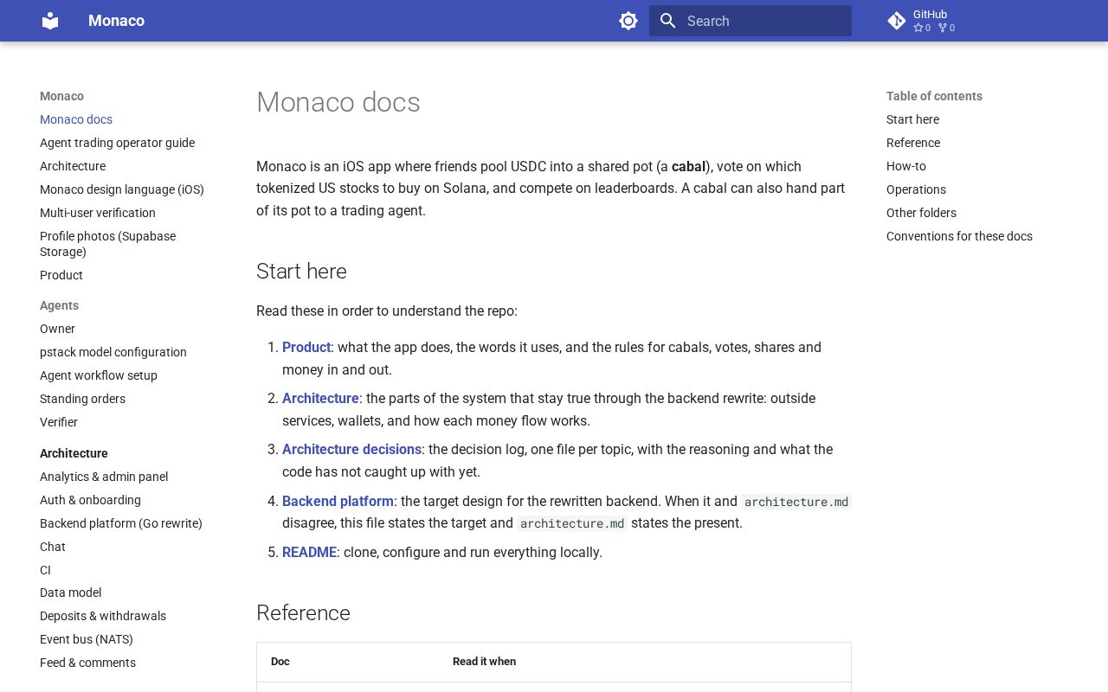Click the Monaco book logo icon
The height and width of the screenshot is (692, 1108).
[x=50, y=21]
